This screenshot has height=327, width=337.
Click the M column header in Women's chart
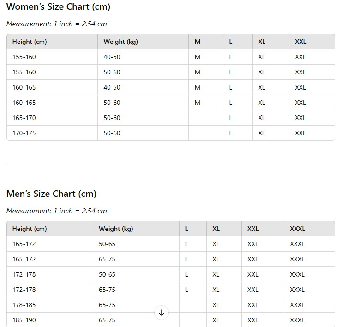tap(198, 42)
